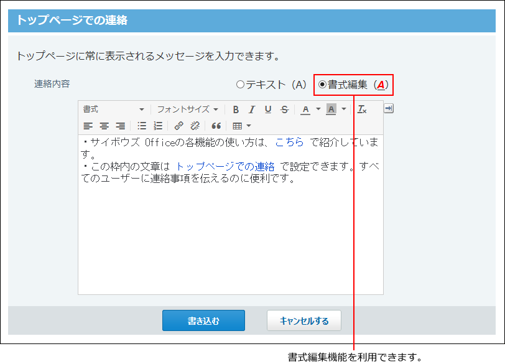Click the トップページでの連絡 header title
Image resolution: width=505 pixels, height=364 pixels.
[x=72, y=20]
